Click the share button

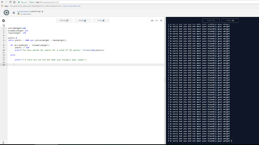pos(64,20)
